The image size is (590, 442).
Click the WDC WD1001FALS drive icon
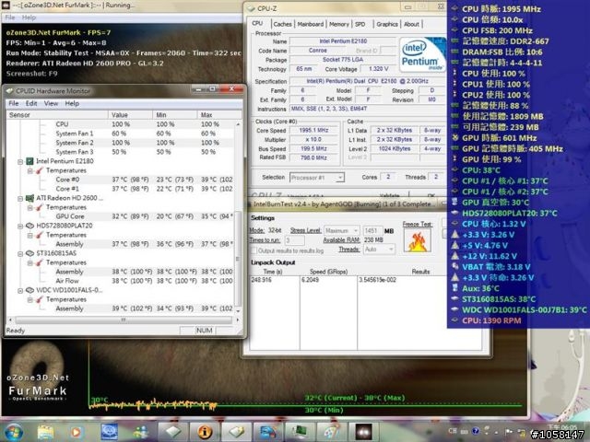point(29,290)
